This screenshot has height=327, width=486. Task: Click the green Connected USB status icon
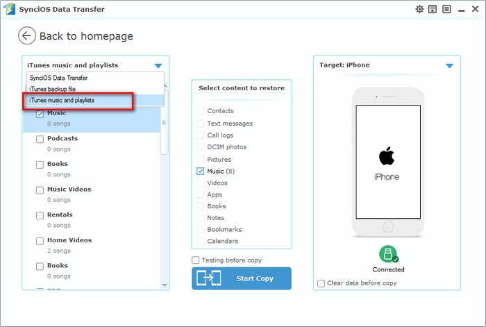coord(388,254)
